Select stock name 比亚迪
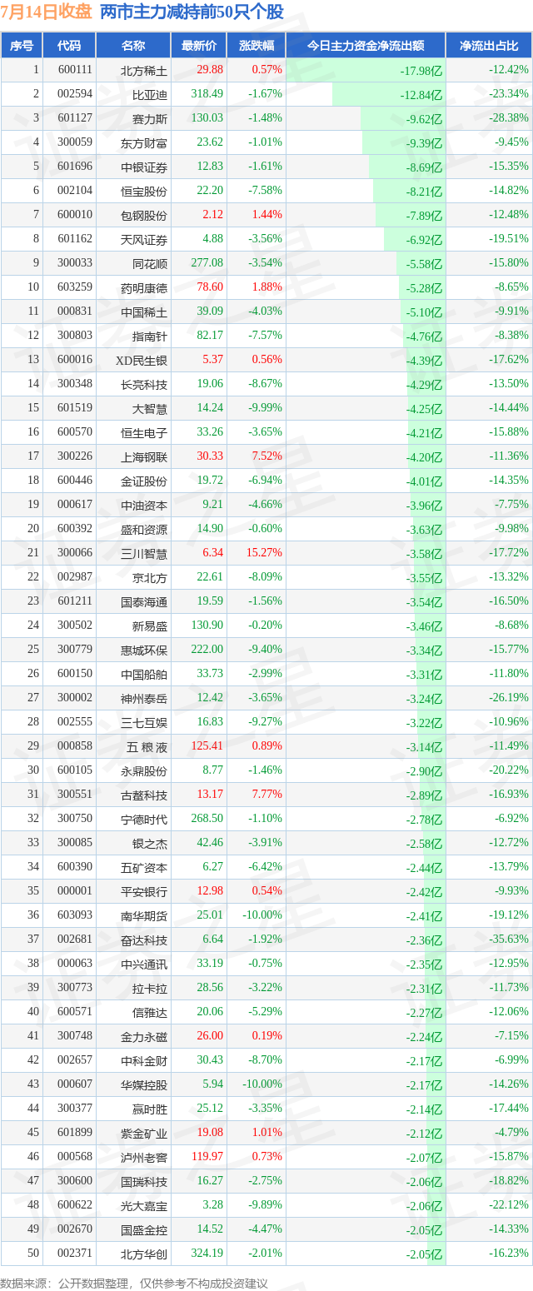 [150, 94]
